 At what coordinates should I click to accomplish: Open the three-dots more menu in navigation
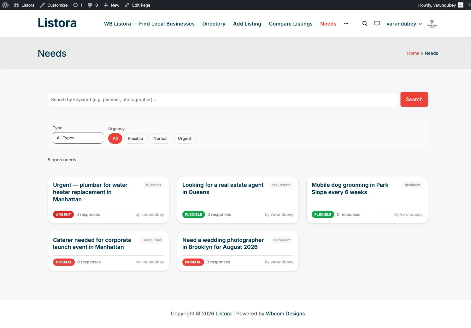point(346,24)
